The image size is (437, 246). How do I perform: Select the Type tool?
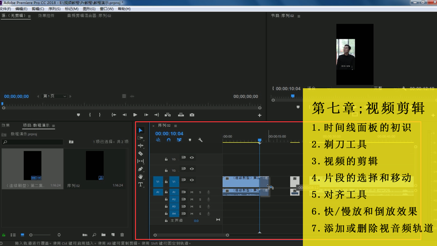[x=141, y=184]
